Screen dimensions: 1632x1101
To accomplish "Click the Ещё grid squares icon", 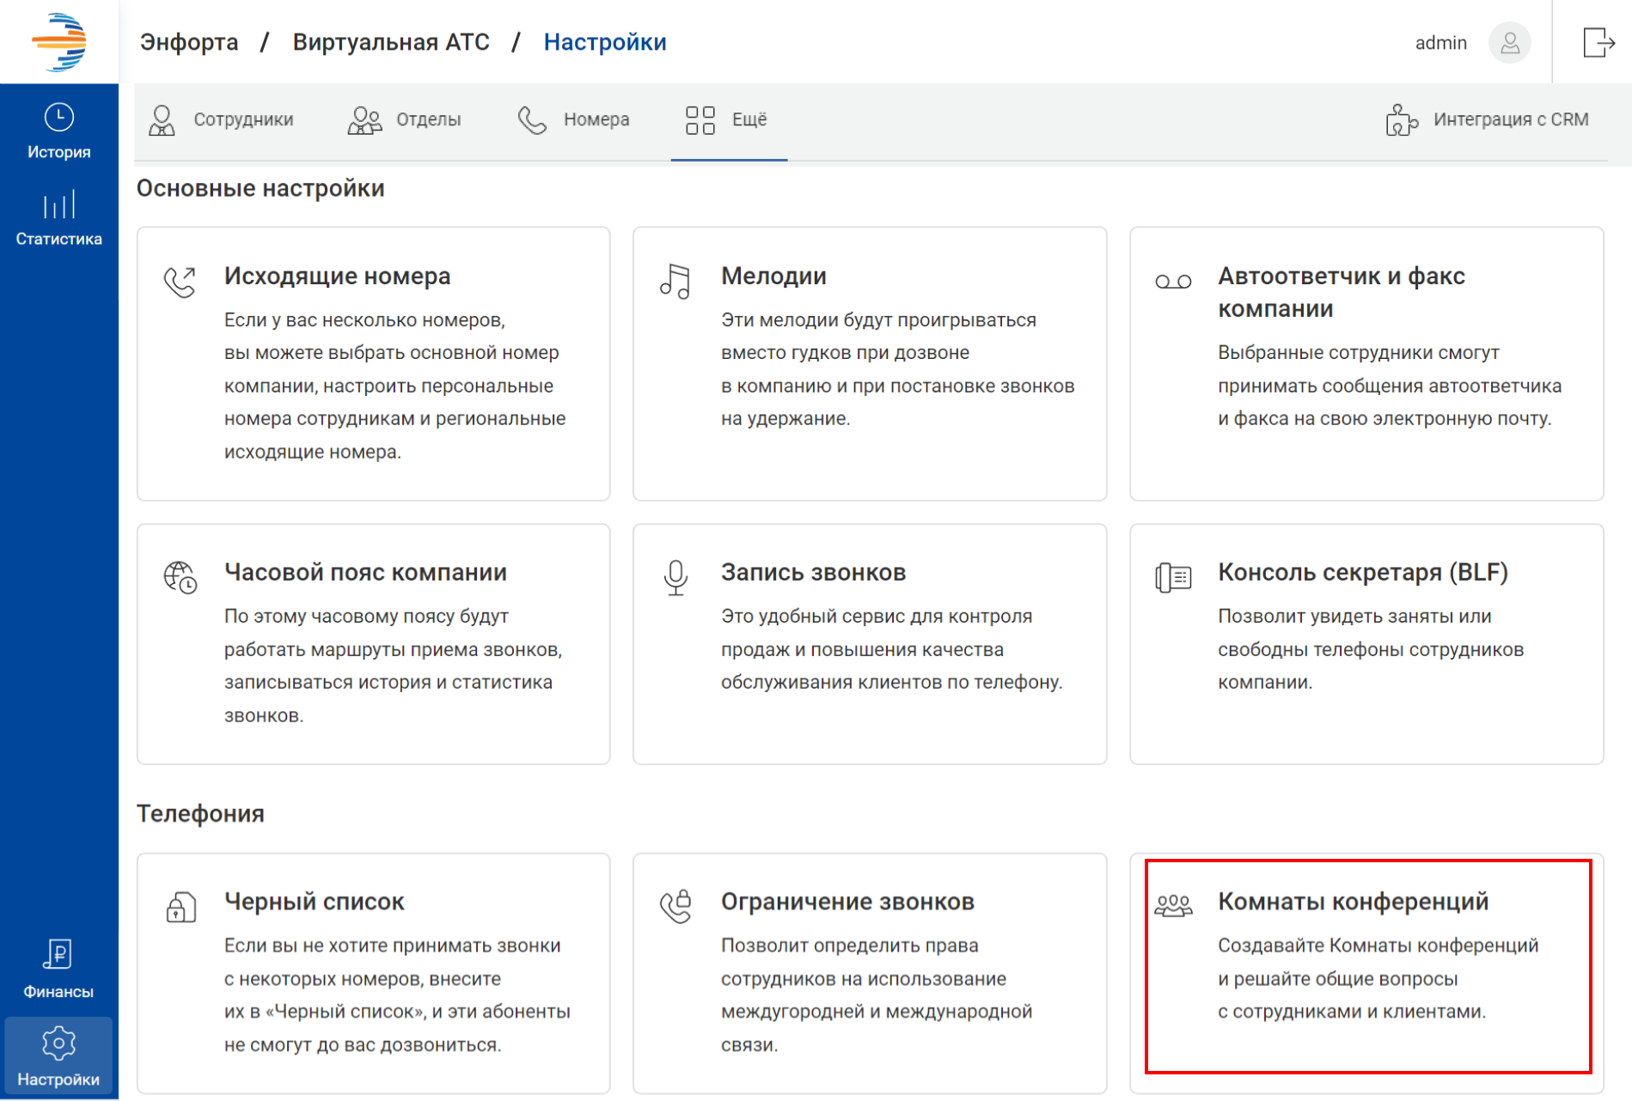I will pos(700,120).
